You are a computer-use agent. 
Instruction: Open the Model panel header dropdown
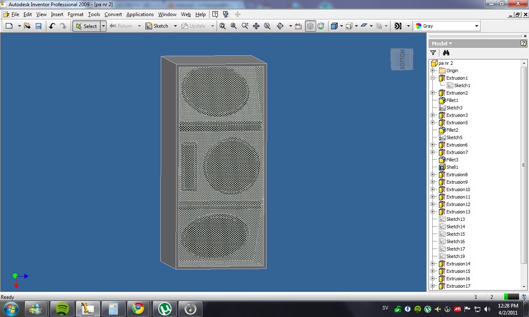coord(442,43)
